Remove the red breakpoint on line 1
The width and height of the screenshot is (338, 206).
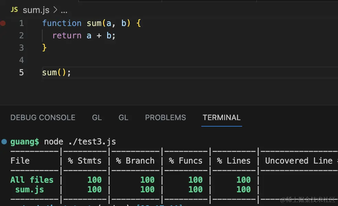click(3, 23)
